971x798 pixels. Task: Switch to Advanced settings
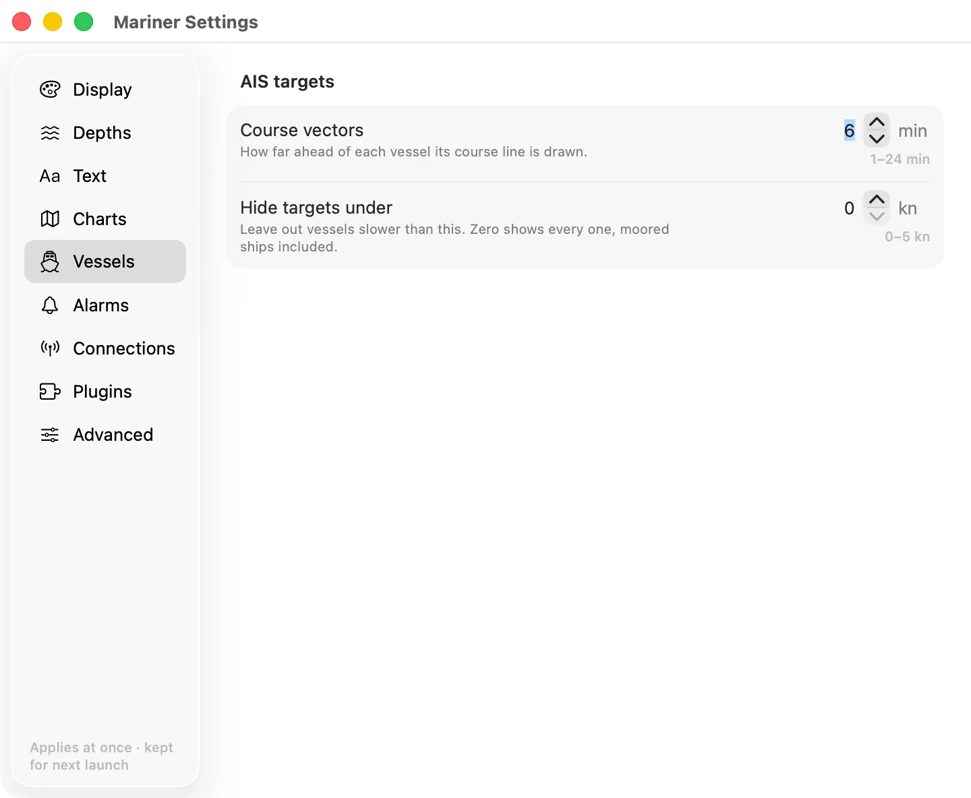pyautogui.click(x=105, y=435)
